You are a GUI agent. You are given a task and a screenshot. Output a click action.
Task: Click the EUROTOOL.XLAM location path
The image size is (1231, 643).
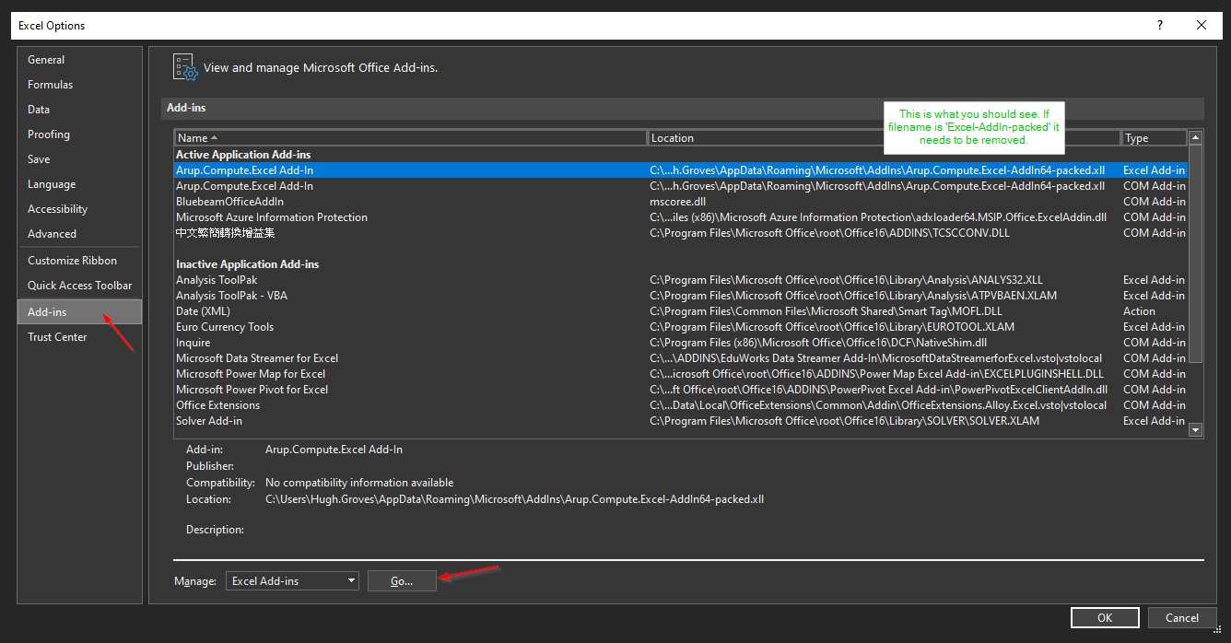[x=832, y=327]
